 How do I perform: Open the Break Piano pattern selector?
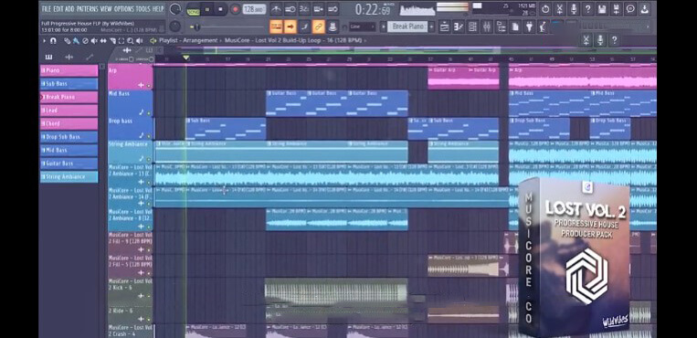(407, 26)
